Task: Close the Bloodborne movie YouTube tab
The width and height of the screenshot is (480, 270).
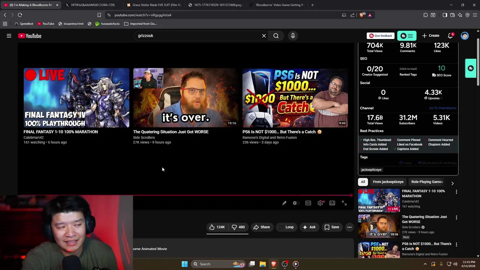Action: coord(57,5)
